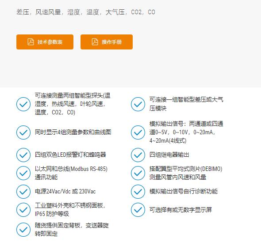
Task: Click checkmark beside DEBIMO 测量风管内风速
Action: pos(138,173)
